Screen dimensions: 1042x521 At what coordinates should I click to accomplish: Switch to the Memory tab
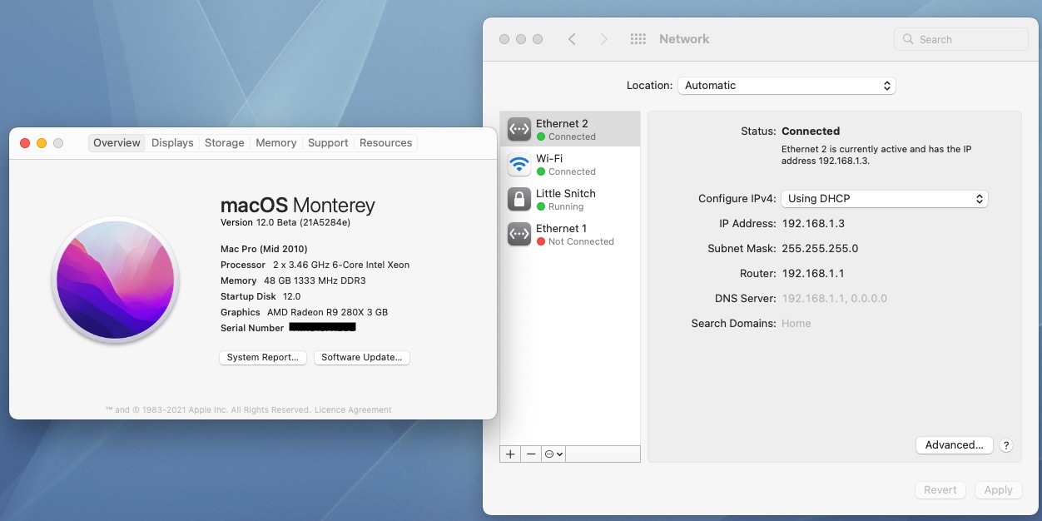click(276, 143)
